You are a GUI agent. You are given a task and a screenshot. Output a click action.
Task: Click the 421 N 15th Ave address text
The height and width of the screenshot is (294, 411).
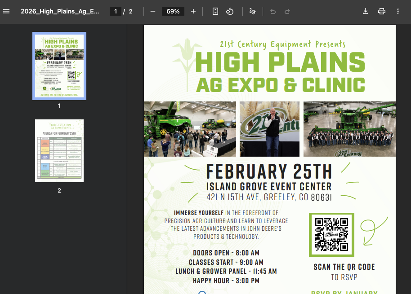tap(269, 197)
